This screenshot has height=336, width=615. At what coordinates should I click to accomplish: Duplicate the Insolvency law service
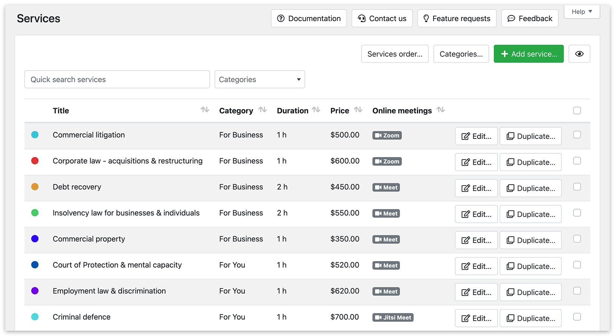531,214
